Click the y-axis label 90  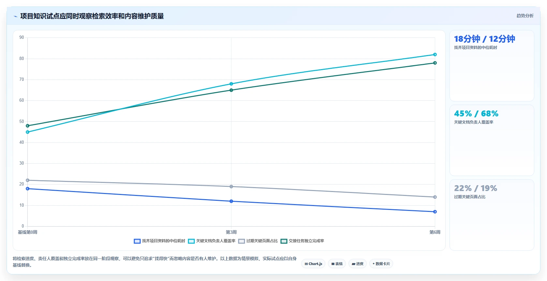click(22, 37)
